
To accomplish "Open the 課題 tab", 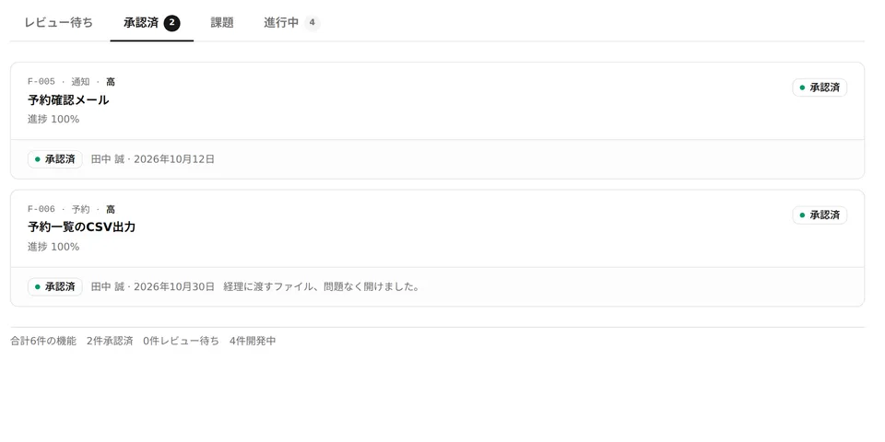I will click(x=222, y=23).
